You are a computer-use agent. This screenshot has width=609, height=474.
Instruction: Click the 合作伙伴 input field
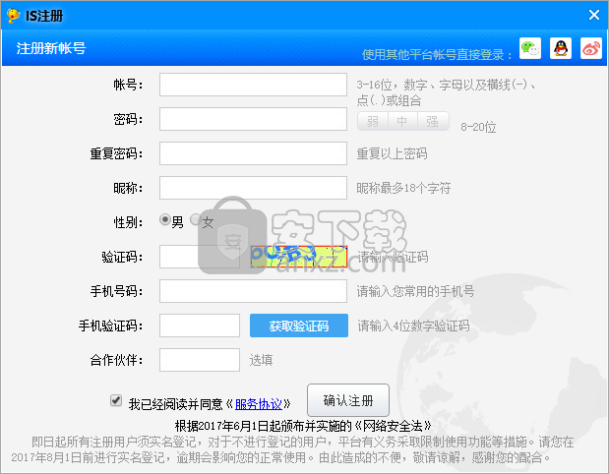[x=199, y=360]
